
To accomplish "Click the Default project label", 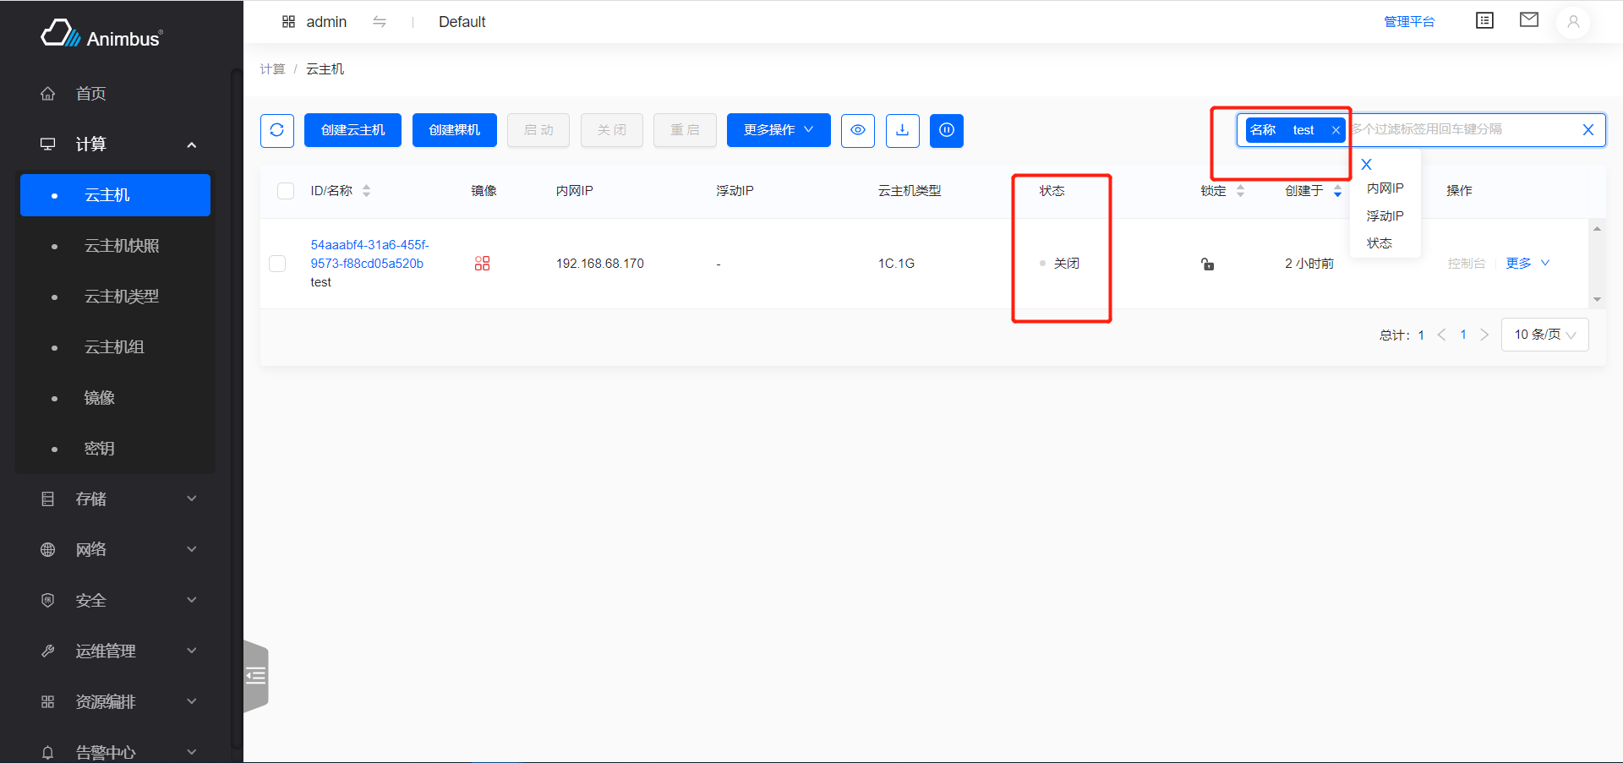I will [462, 22].
